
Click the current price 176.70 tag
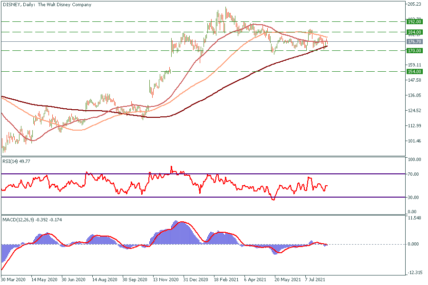tap(415, 42)
